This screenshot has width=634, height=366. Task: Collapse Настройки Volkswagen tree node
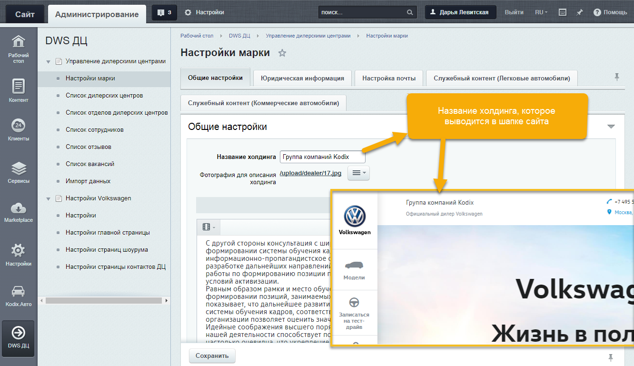49,198
